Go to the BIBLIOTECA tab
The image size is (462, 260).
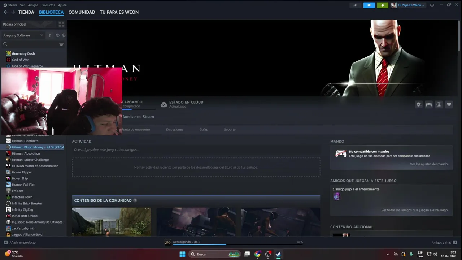tap(51, 12)
